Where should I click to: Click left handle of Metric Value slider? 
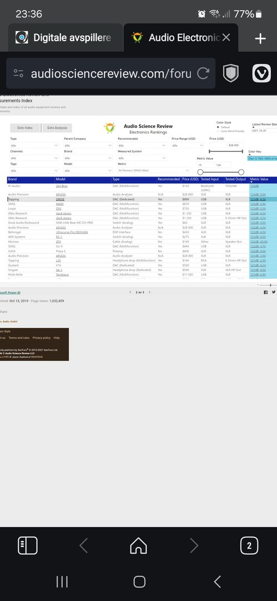coord(200,172)
